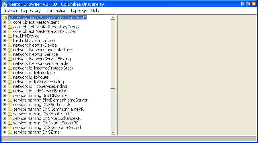This screenshot has width=258, height=143.
Task: Open the Repository menu
Action: (x=31, y=11)
